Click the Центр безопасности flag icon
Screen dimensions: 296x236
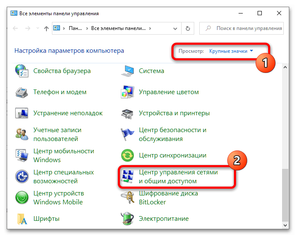coord(127,134)
